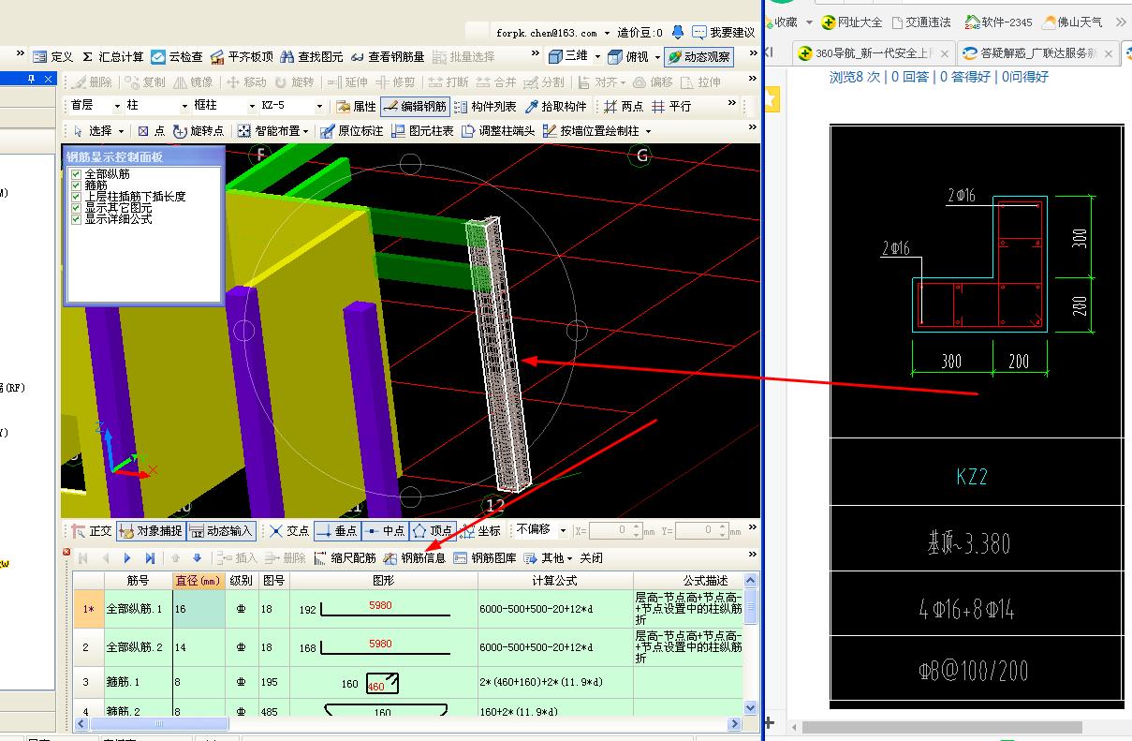Open 佛山天气 bookmark
The width and height of the screenshot is (1132, 741).
click(x=1071, y=22)
